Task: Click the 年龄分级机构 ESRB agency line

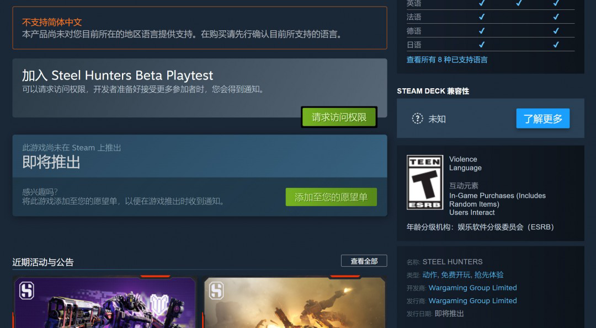Action: click(480, 227)
